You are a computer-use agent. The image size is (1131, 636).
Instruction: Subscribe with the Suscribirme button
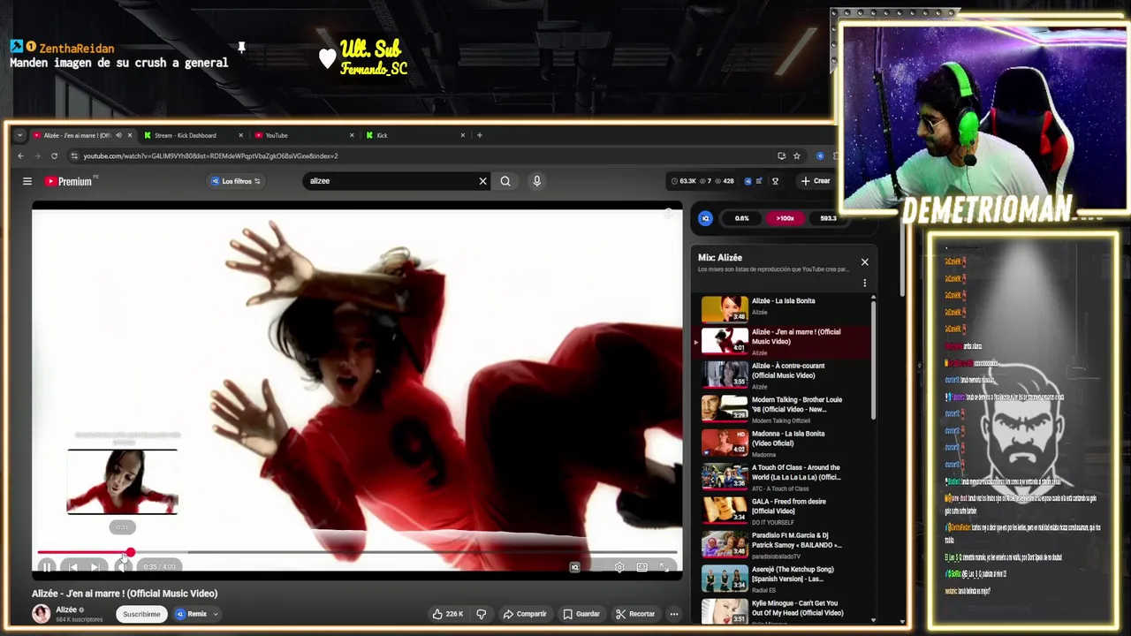point(141,614)
